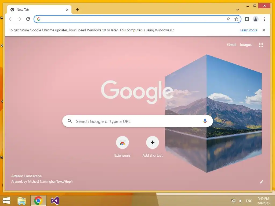Switch input language via ENG
275x206 pixels.
tap(249, 201)
